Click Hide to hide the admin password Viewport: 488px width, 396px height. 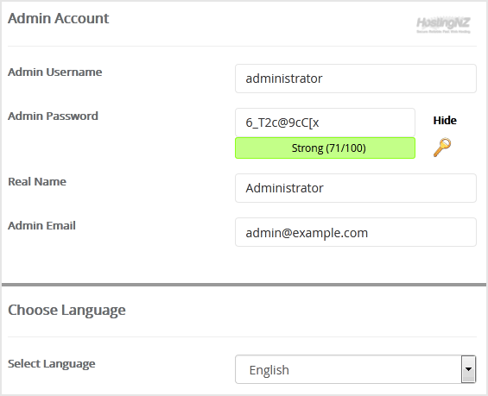tap(445, 120)
